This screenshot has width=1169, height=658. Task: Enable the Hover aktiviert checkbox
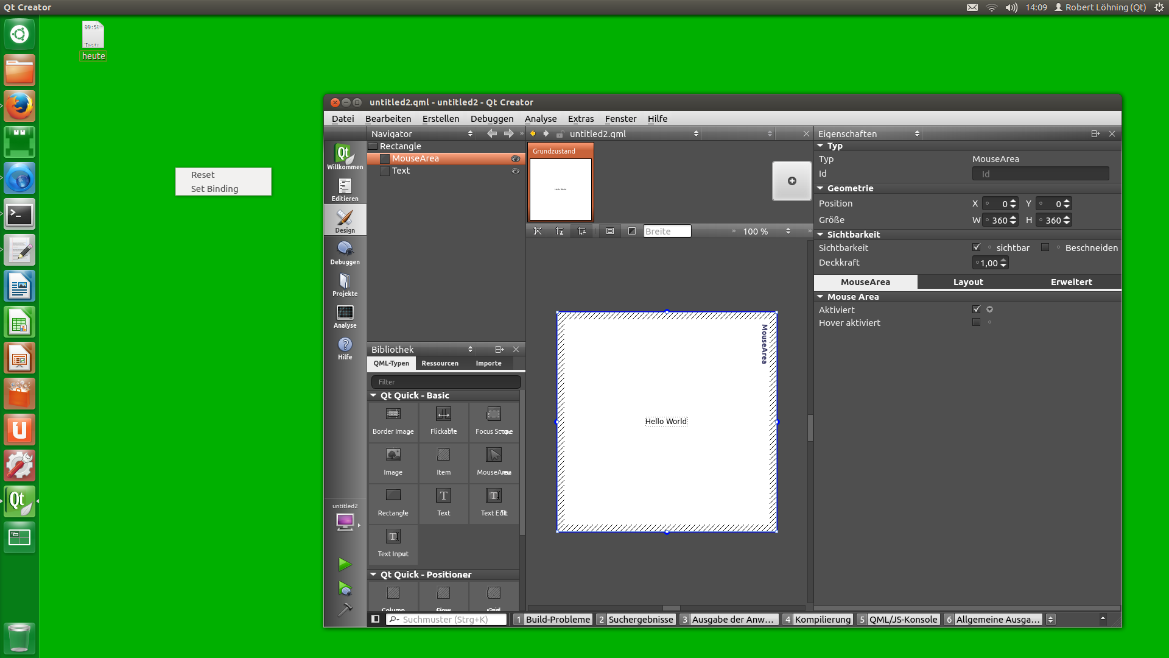tap(977, 322)
